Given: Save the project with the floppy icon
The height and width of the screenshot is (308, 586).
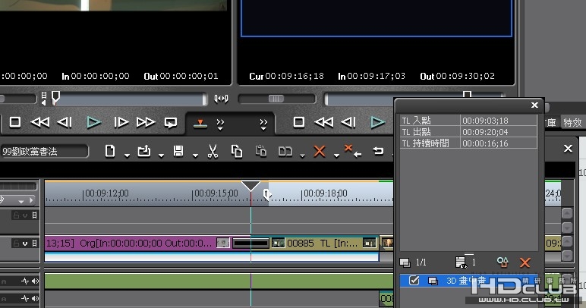Looking at the screenshot, I should pos(178,151).
